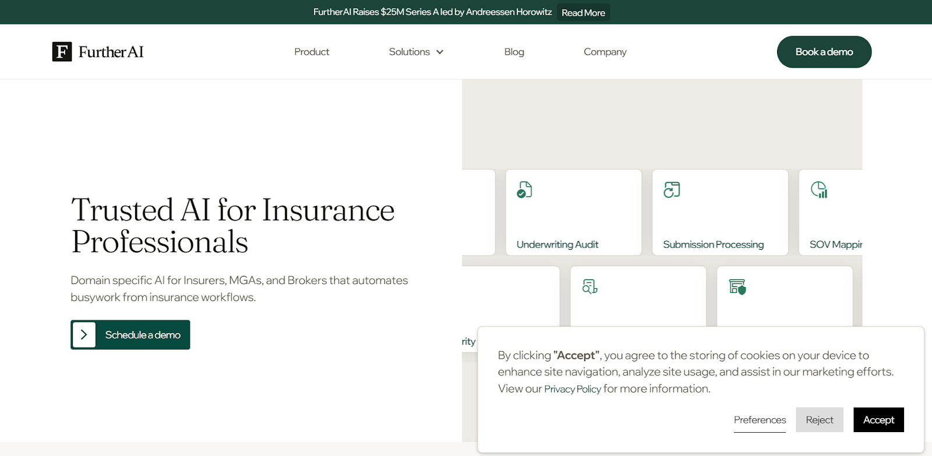Open the Product menu item
Viewport: 932px width, 456px height.
pyautogui.click(x=312, y=52)
